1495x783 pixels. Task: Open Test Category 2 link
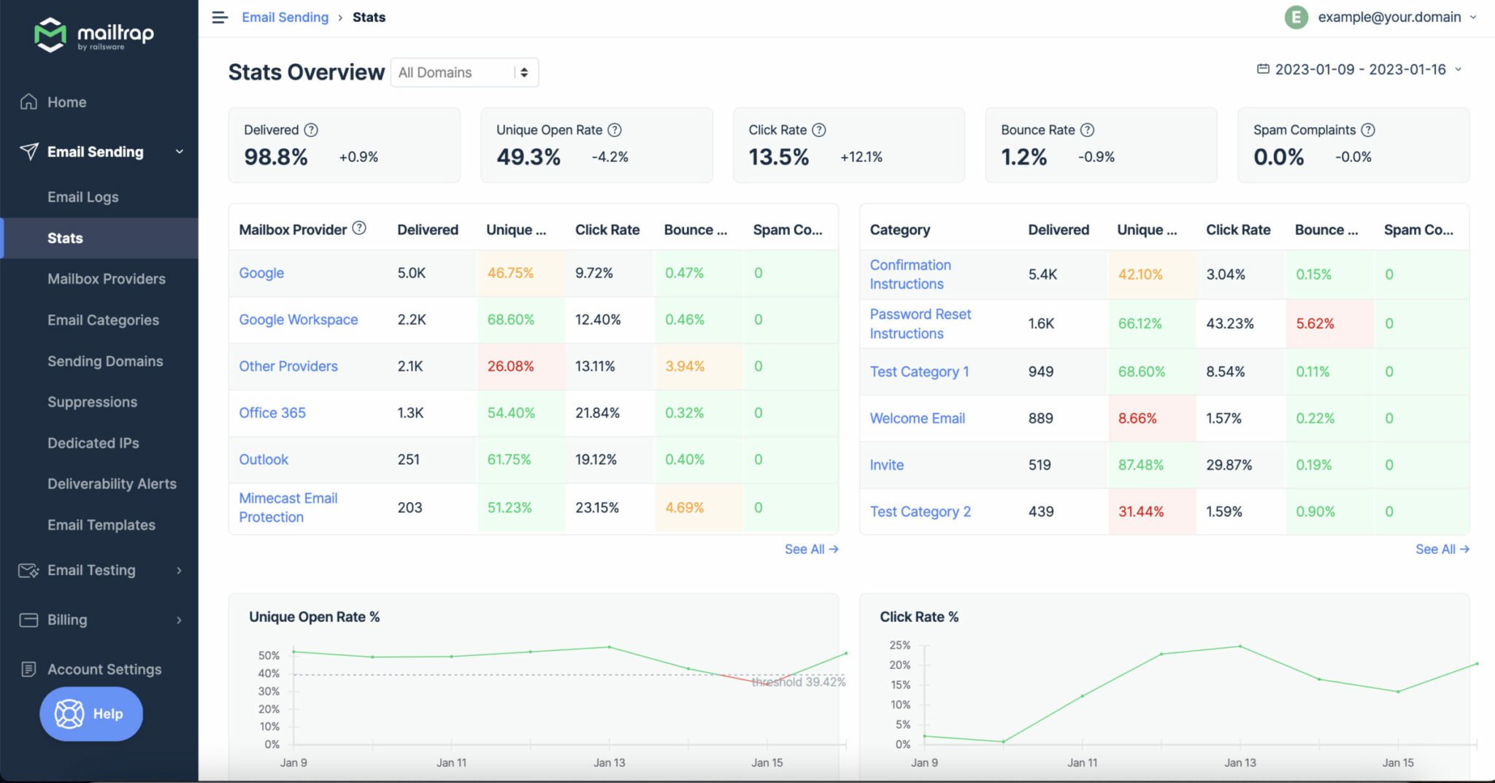click(x=920, y=512)
